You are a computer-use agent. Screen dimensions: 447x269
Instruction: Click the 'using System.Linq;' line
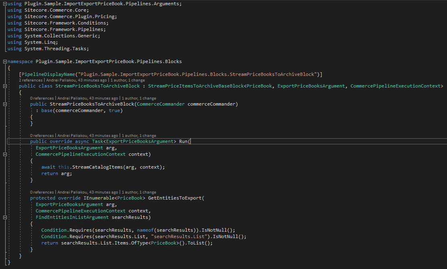tap(33, 43)
